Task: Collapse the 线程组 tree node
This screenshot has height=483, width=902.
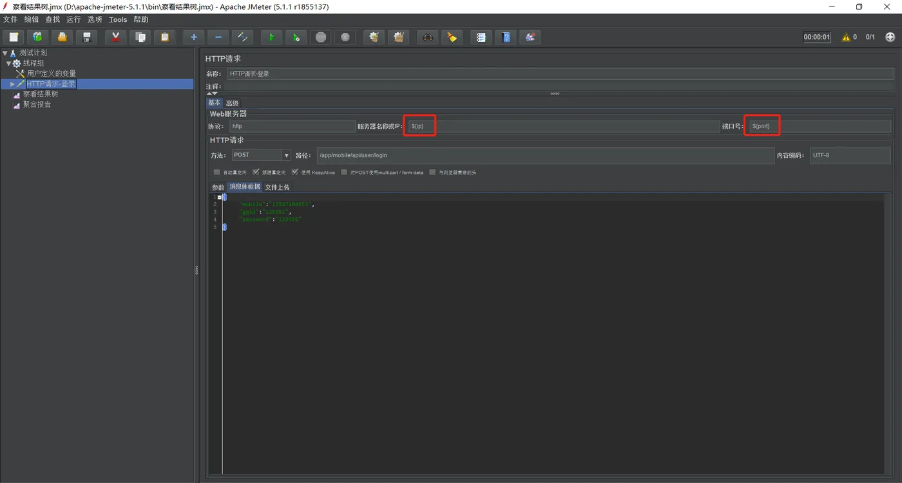Action: pos(9,63)
